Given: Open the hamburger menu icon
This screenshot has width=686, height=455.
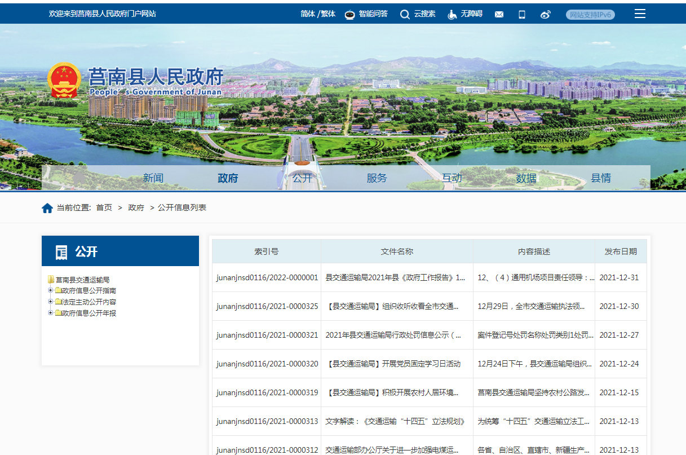Looking at the screenshot, I should 640,14.
